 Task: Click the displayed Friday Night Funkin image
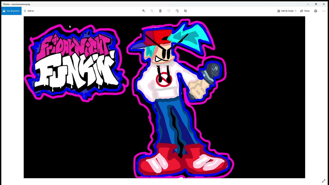click(164, 97)
